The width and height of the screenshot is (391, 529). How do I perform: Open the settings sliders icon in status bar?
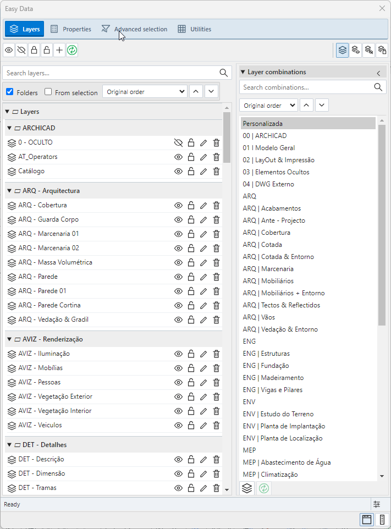coord(377,504)
